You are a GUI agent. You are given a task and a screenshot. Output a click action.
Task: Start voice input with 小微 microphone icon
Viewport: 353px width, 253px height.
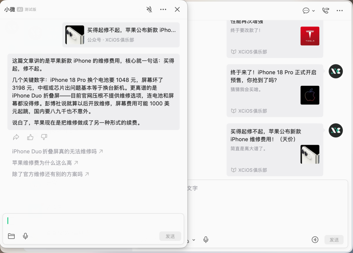pyautogui.click(x=25, y=236)
